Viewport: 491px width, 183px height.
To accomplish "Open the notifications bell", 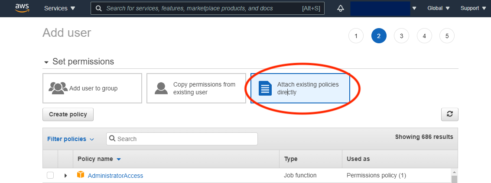I will coord(340,9).
